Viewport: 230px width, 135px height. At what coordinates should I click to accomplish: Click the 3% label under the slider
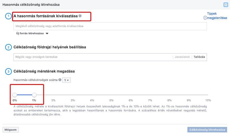pyautogui.click(x=73, y=100)
